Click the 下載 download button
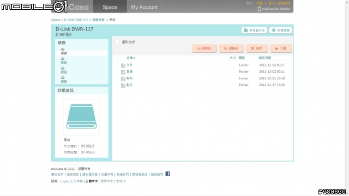The image size is (349, 196). (x=281, y=48)
